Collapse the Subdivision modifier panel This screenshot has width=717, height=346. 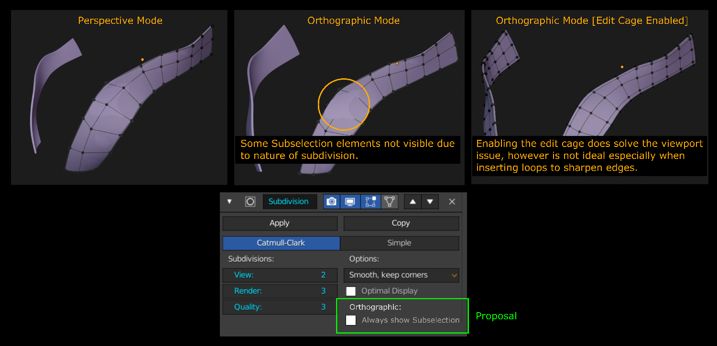[229, 201]
